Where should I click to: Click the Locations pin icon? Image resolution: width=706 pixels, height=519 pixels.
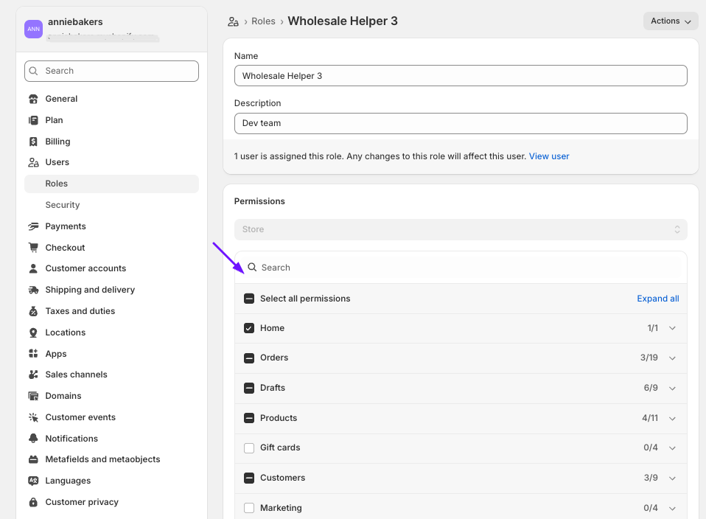33,332
